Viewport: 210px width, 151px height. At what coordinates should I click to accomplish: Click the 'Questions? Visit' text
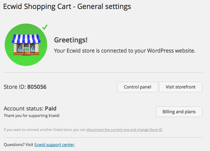click(18, 145)
